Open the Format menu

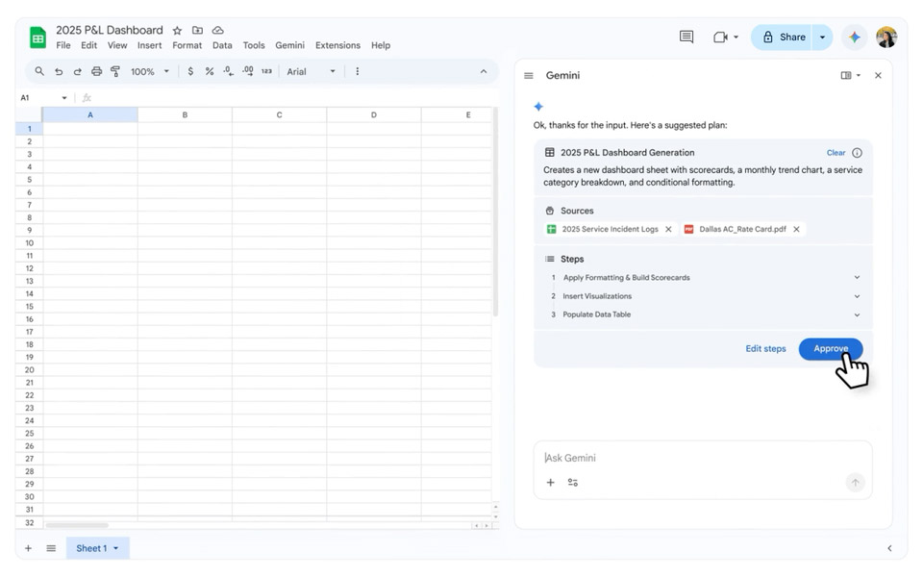pyautogui.click(x=187, y=45)
